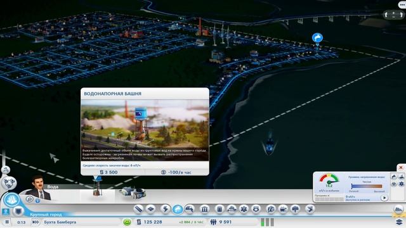Toggle the pollution data layer icon
The width and height of the screenshot is (406, 228).
coord(394,184)
